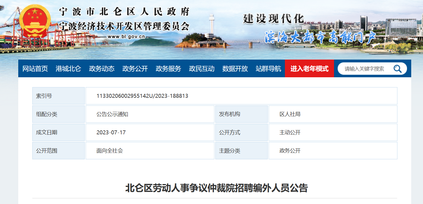Click the keyword search input field
Viewport: 423px width, 204px height.
coord(364,69)
